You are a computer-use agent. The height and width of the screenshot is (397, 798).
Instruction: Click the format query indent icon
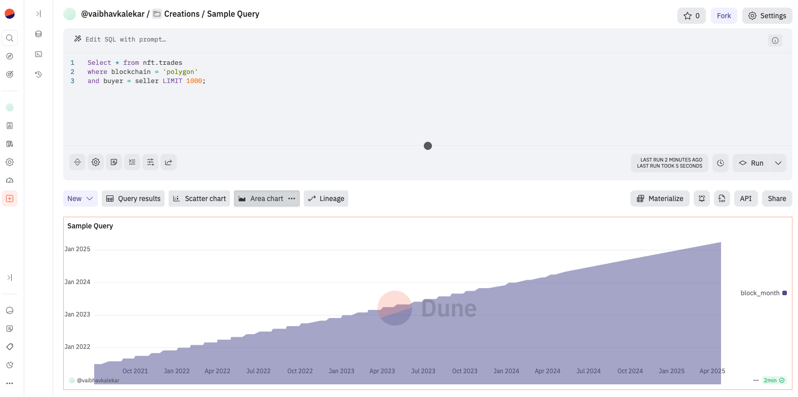(132, 162)
